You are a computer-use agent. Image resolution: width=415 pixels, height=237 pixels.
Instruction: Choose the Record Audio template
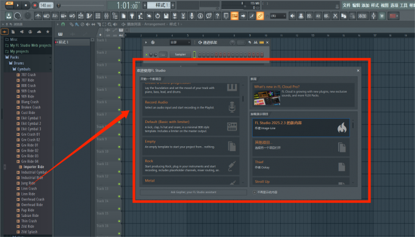191,107
